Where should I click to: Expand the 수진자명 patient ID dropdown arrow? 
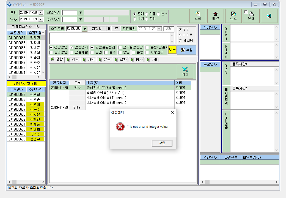85,29
